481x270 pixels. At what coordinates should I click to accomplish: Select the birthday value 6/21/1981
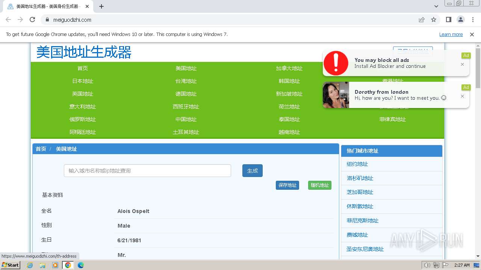pyautogui.click(x=129, y=240)
